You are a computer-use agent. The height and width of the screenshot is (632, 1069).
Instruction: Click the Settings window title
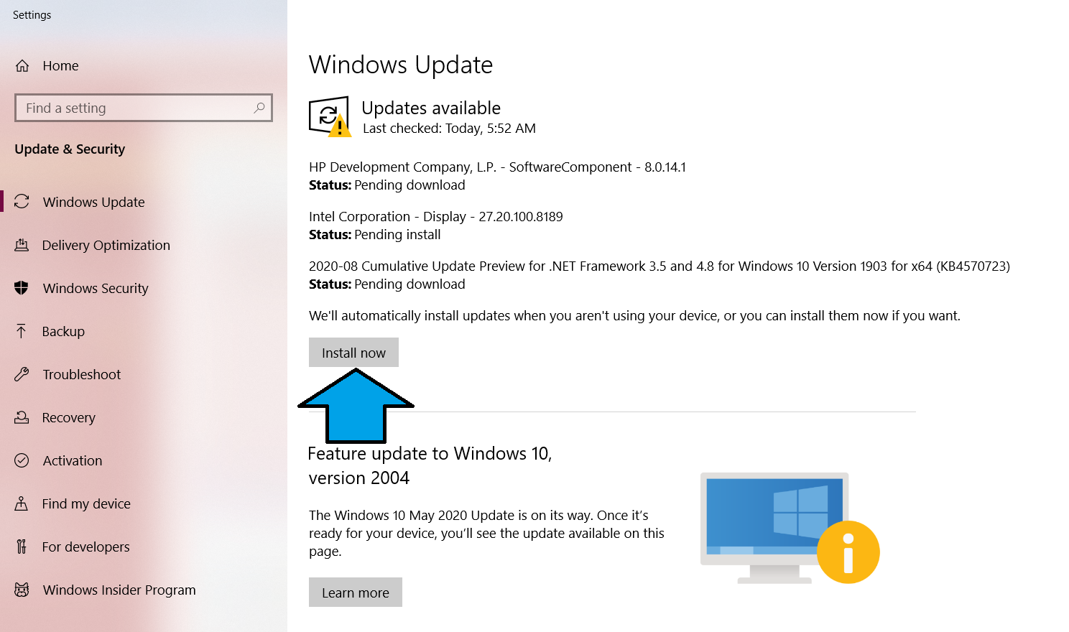(x=32, y=15)
